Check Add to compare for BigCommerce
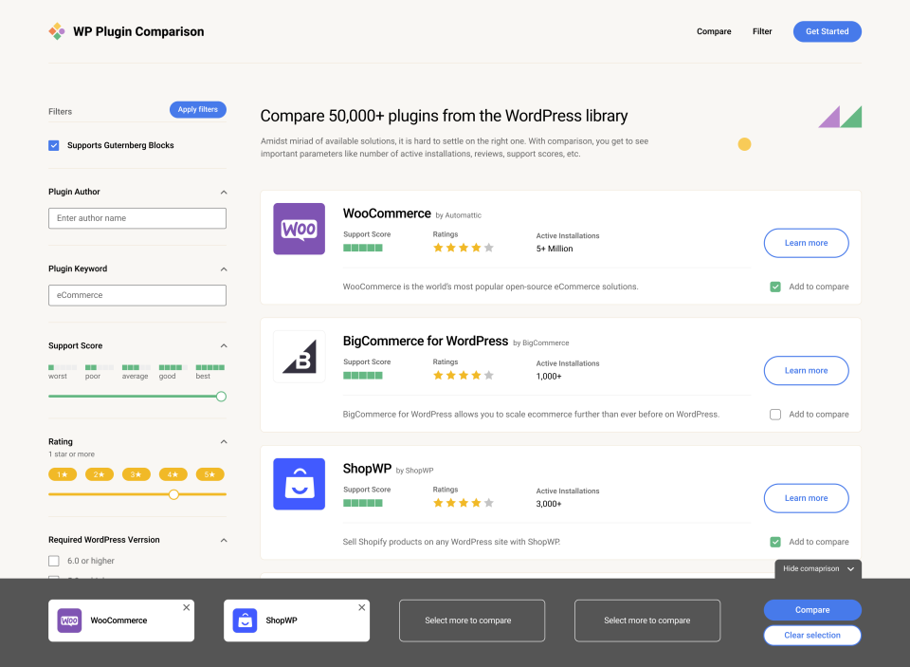 tap(775, 415)
